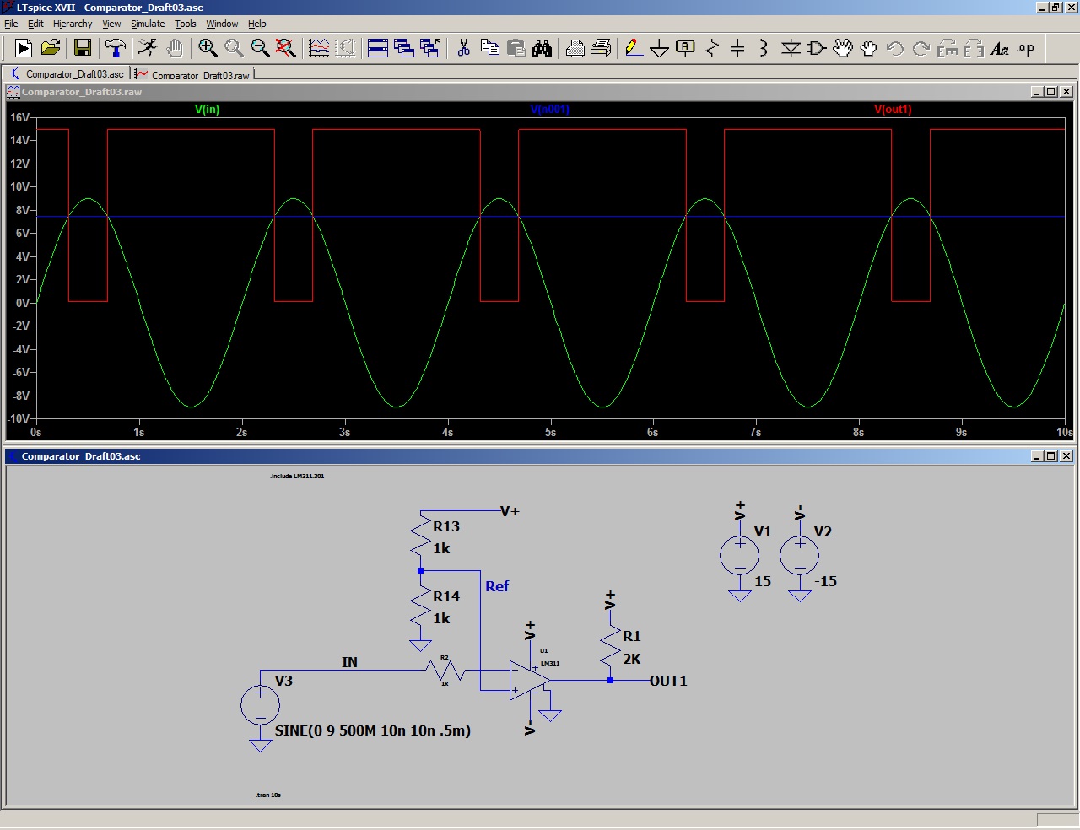The image size is (1080, 830).
Task: Pick the Diode component tool
Action: pyautogui.click(x=790, y=48)
